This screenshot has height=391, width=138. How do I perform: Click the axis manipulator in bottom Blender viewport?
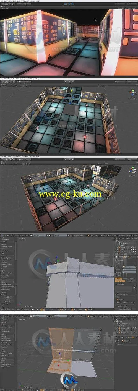(x=60, y=360)
